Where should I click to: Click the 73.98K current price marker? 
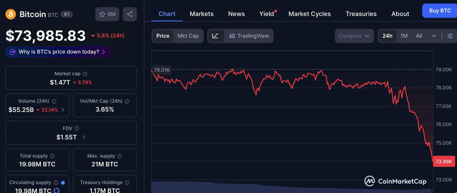(x=443, y=162)
